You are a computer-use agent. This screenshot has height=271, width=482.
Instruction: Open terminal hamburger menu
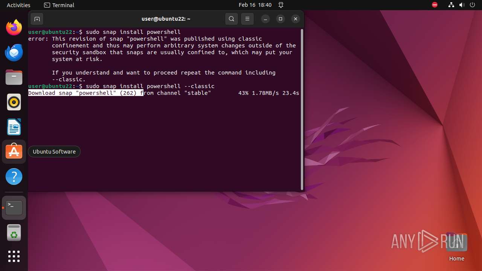247,19
